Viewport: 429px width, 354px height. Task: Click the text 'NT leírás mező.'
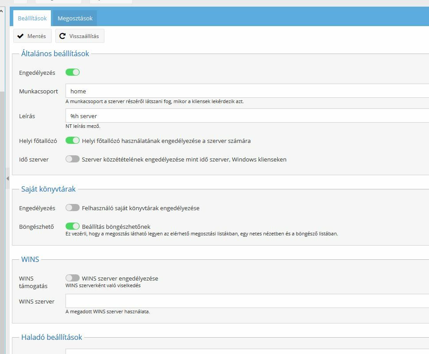[83, 126]
